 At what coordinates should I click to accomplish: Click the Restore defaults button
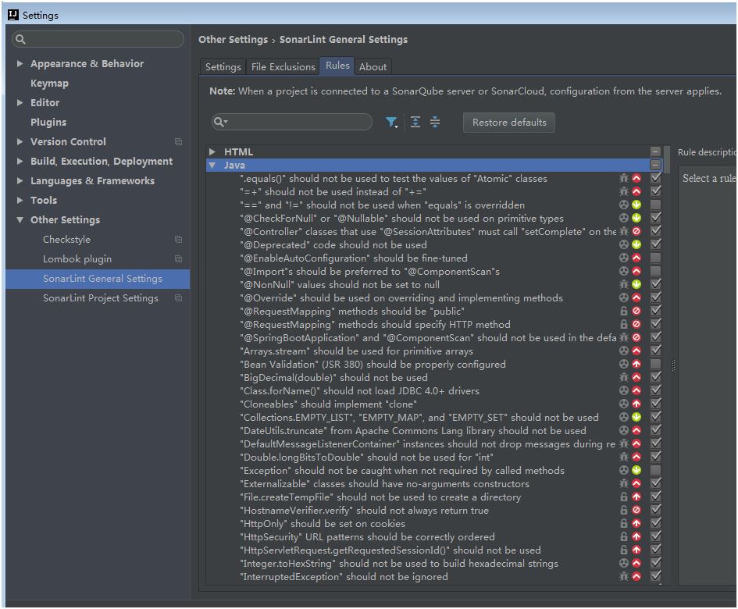tap(509, 123)
